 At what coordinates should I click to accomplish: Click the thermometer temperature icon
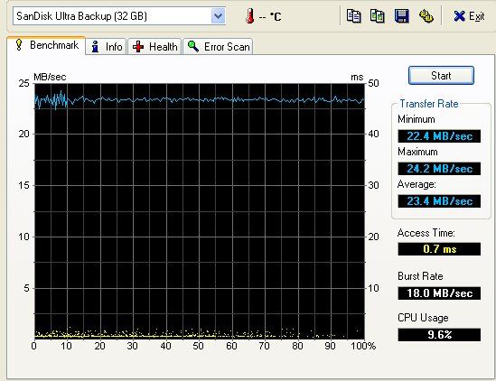pos(250,16)
